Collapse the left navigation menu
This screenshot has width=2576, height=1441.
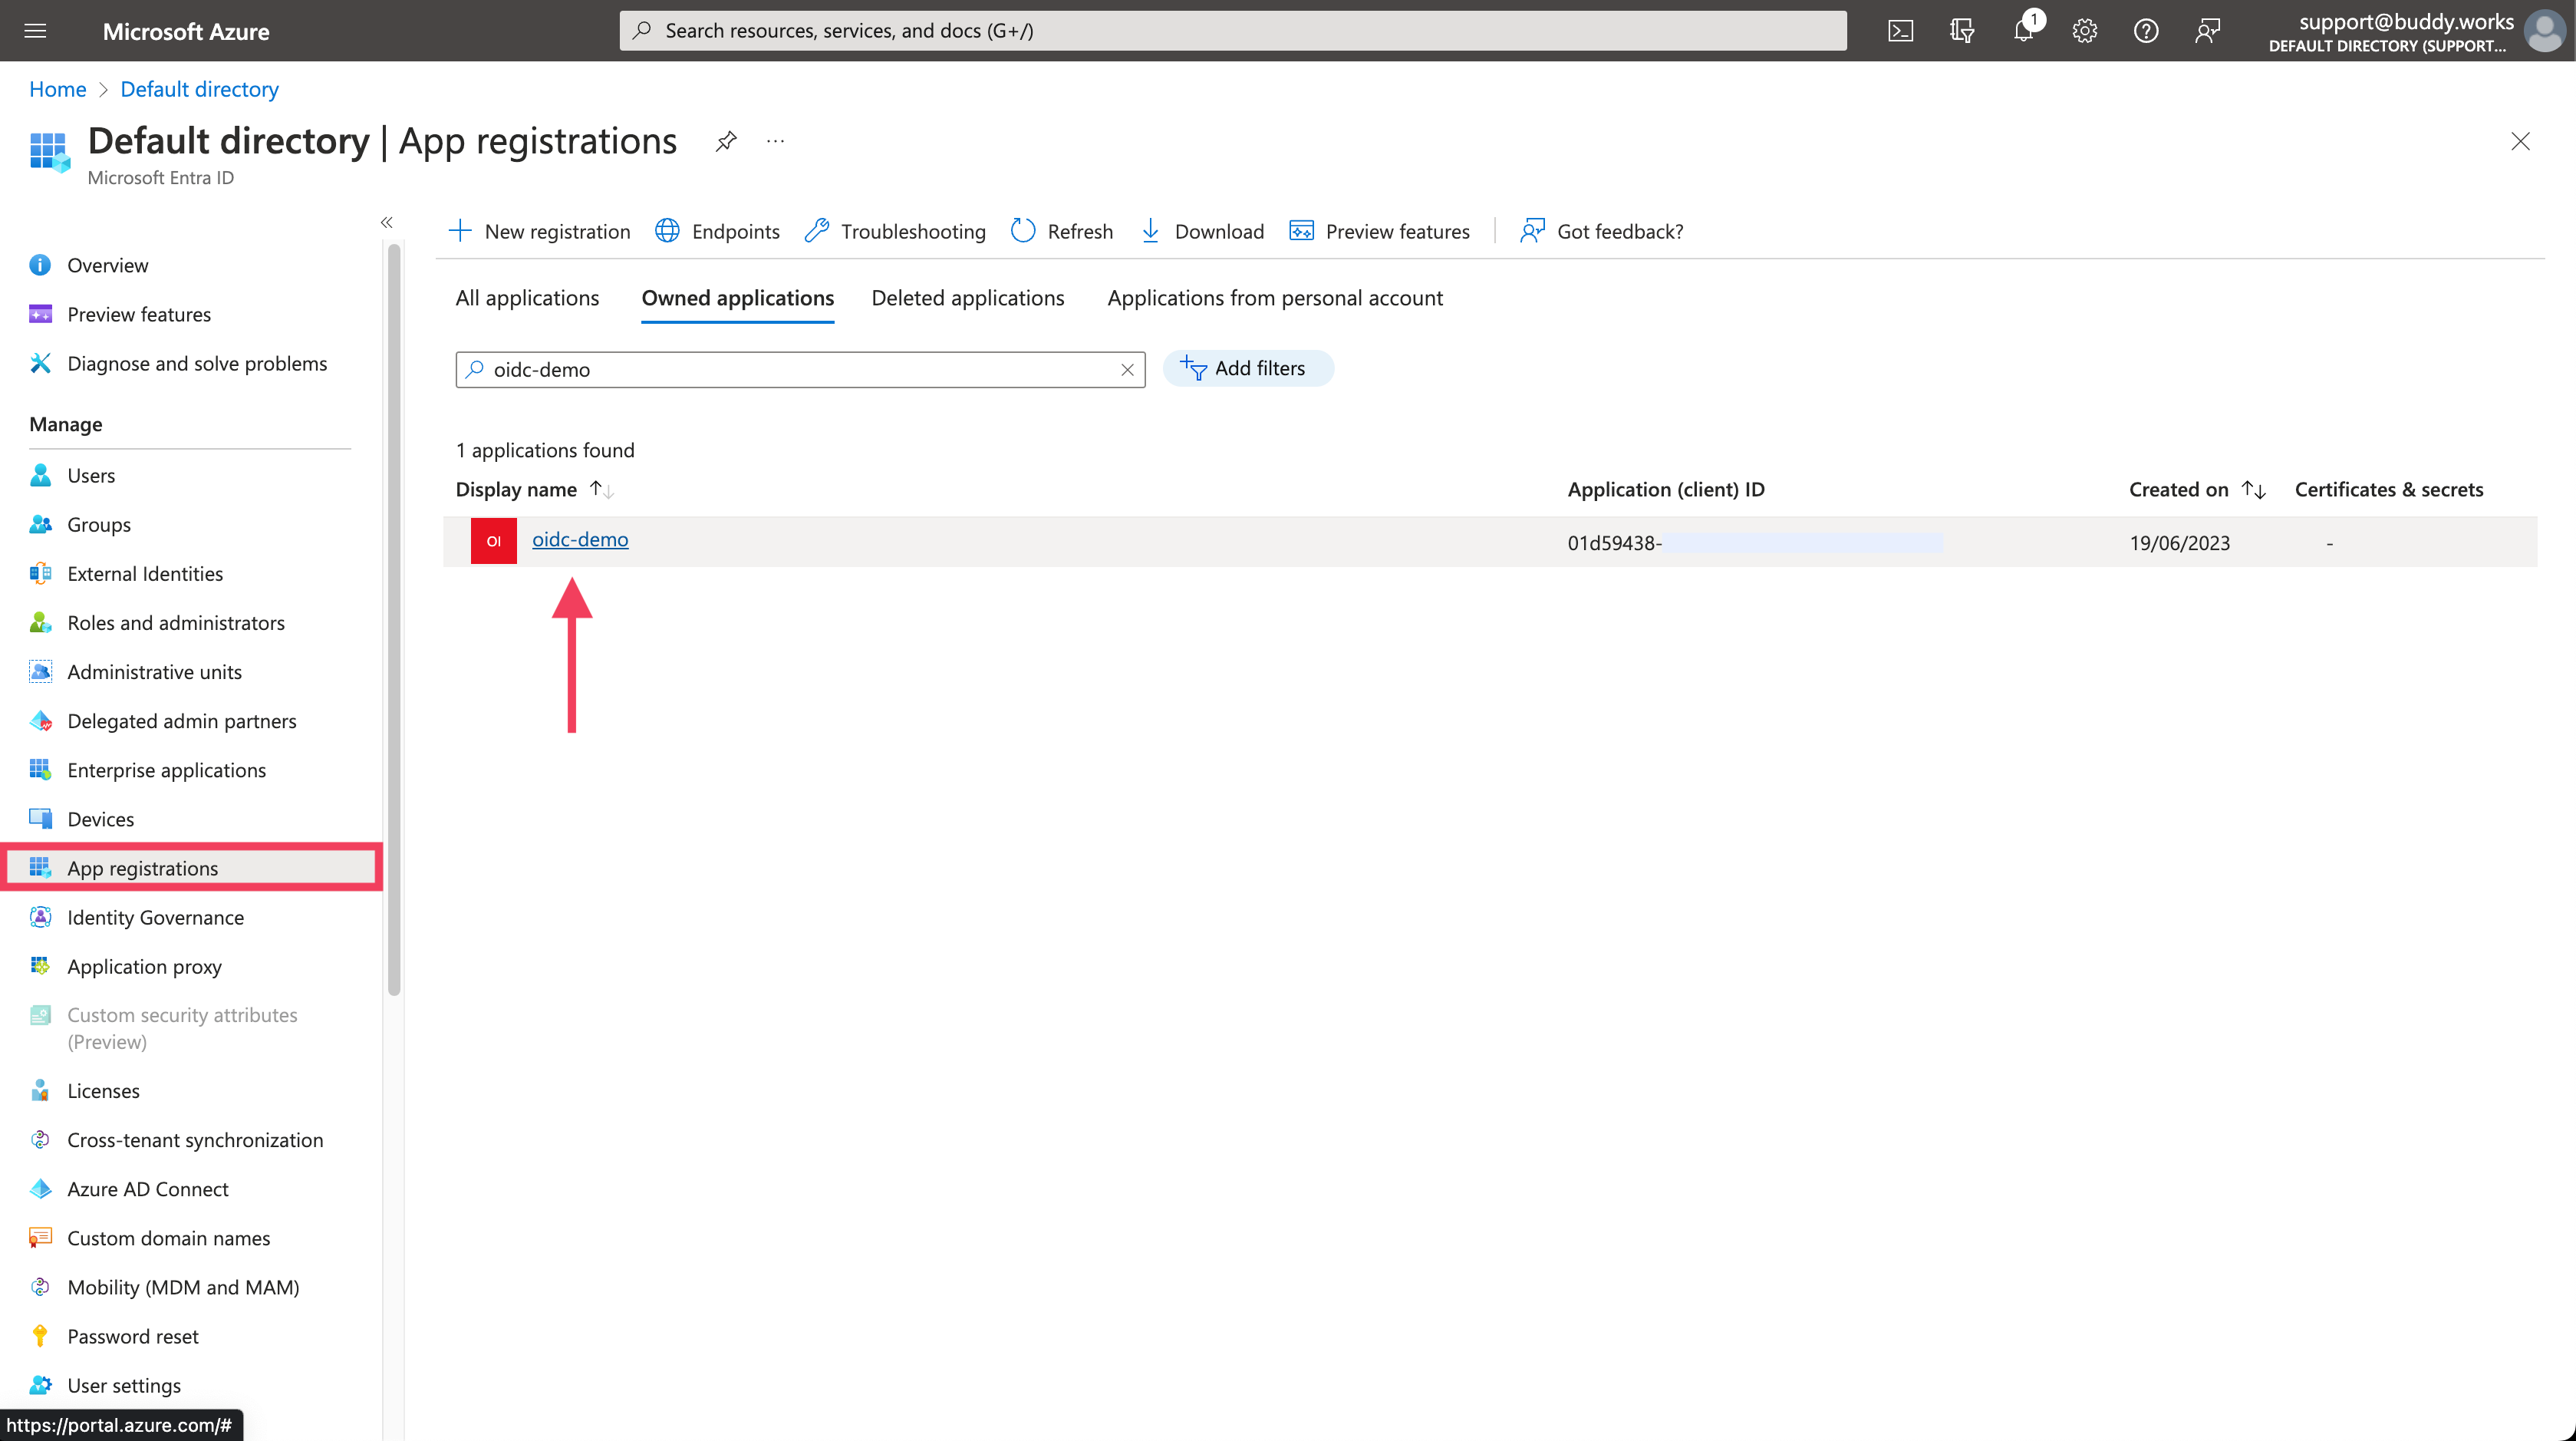(x=387, y=222)
